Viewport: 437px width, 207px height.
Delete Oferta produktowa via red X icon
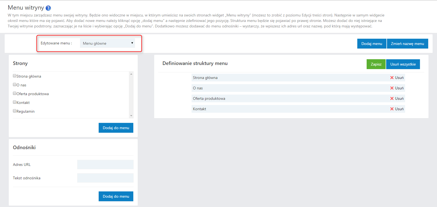tap(392, 99)
